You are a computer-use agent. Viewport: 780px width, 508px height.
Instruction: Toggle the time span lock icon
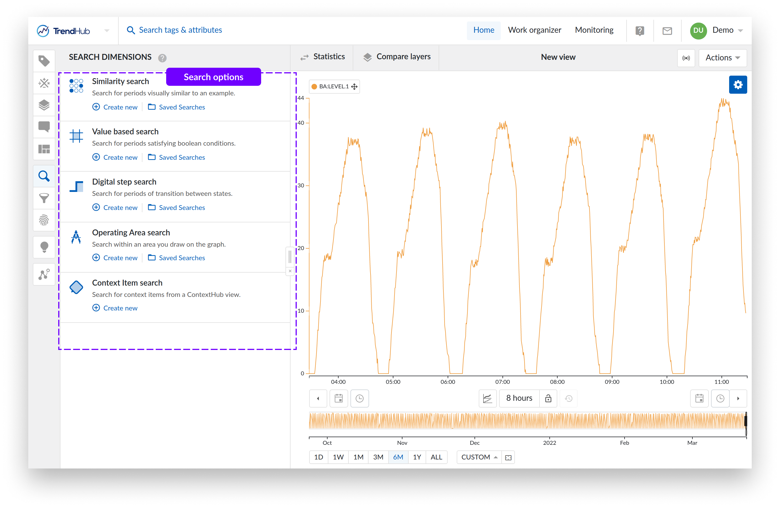pyautogui.click(x=548, y=398)
